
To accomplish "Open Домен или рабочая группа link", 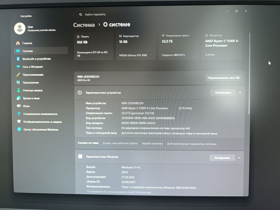I will point(120,143).
